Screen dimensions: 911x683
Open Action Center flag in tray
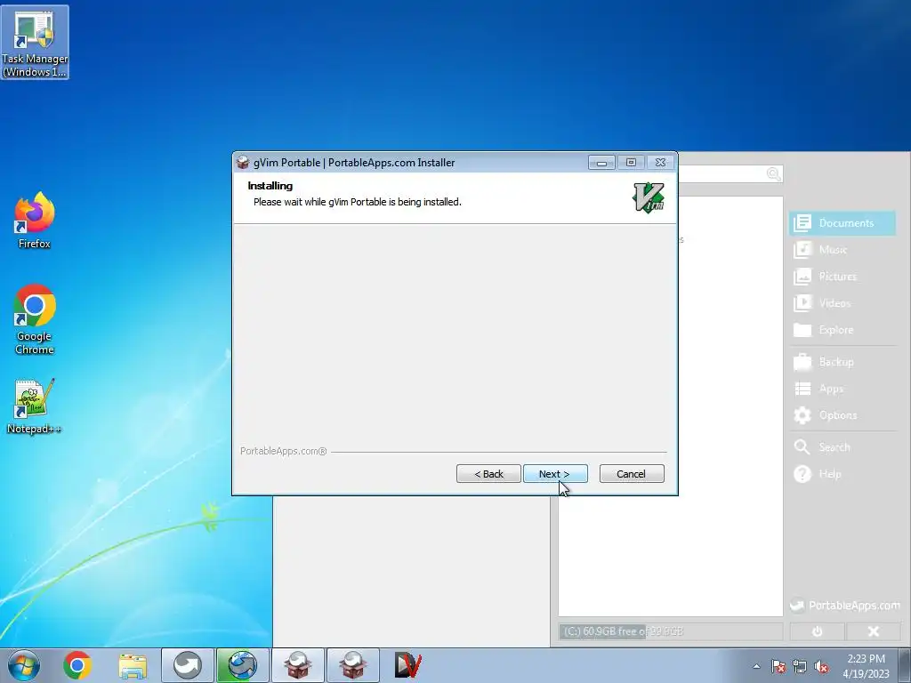[778, 666]
